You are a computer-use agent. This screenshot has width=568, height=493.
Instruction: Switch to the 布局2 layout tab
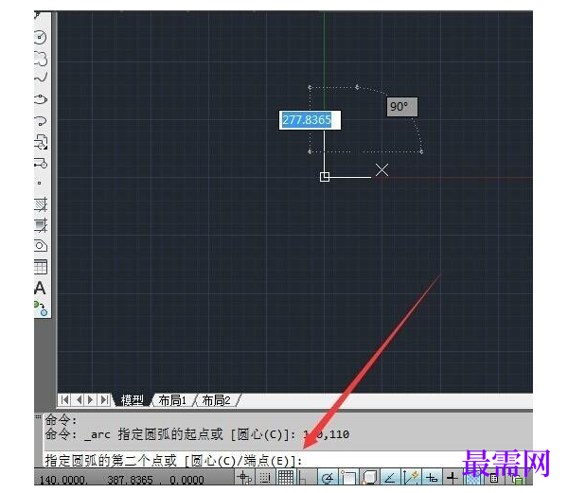click(216, 400)
